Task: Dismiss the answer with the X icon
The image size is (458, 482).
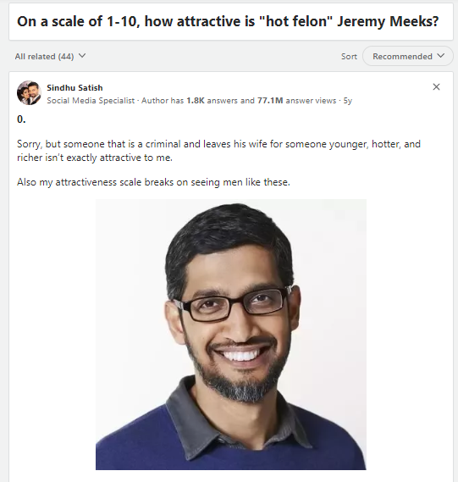Action: [436, 87]
